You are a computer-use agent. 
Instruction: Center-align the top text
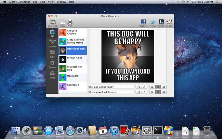pyautogui.click(x=158, y=87)
